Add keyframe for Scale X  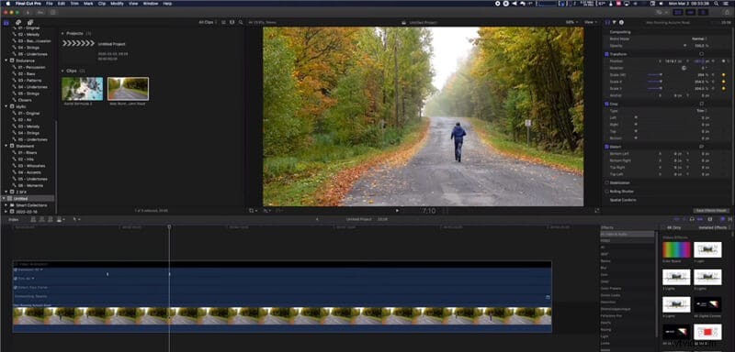point(723,82)
